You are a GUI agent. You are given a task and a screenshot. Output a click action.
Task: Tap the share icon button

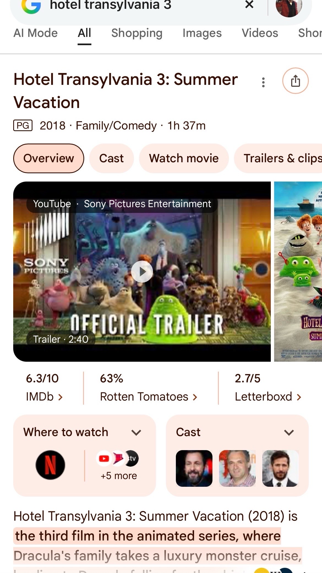pos(295,81)
